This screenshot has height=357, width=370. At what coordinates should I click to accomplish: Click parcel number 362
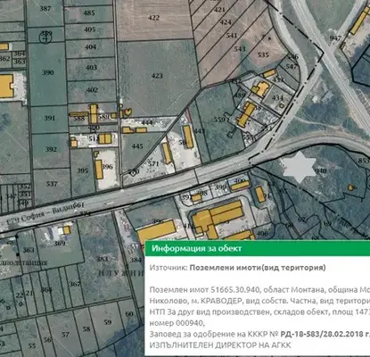point(4,58)
